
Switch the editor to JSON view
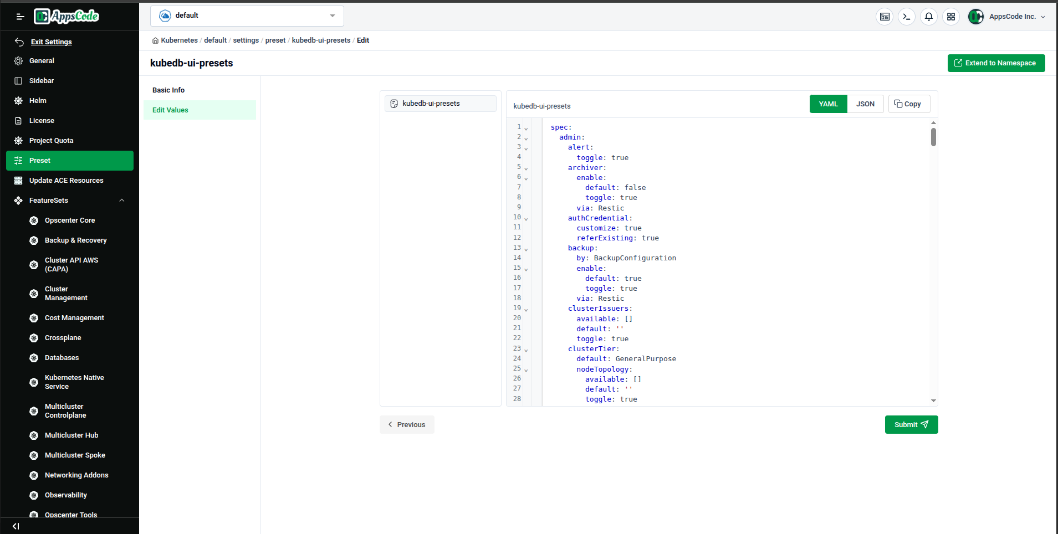865,104
